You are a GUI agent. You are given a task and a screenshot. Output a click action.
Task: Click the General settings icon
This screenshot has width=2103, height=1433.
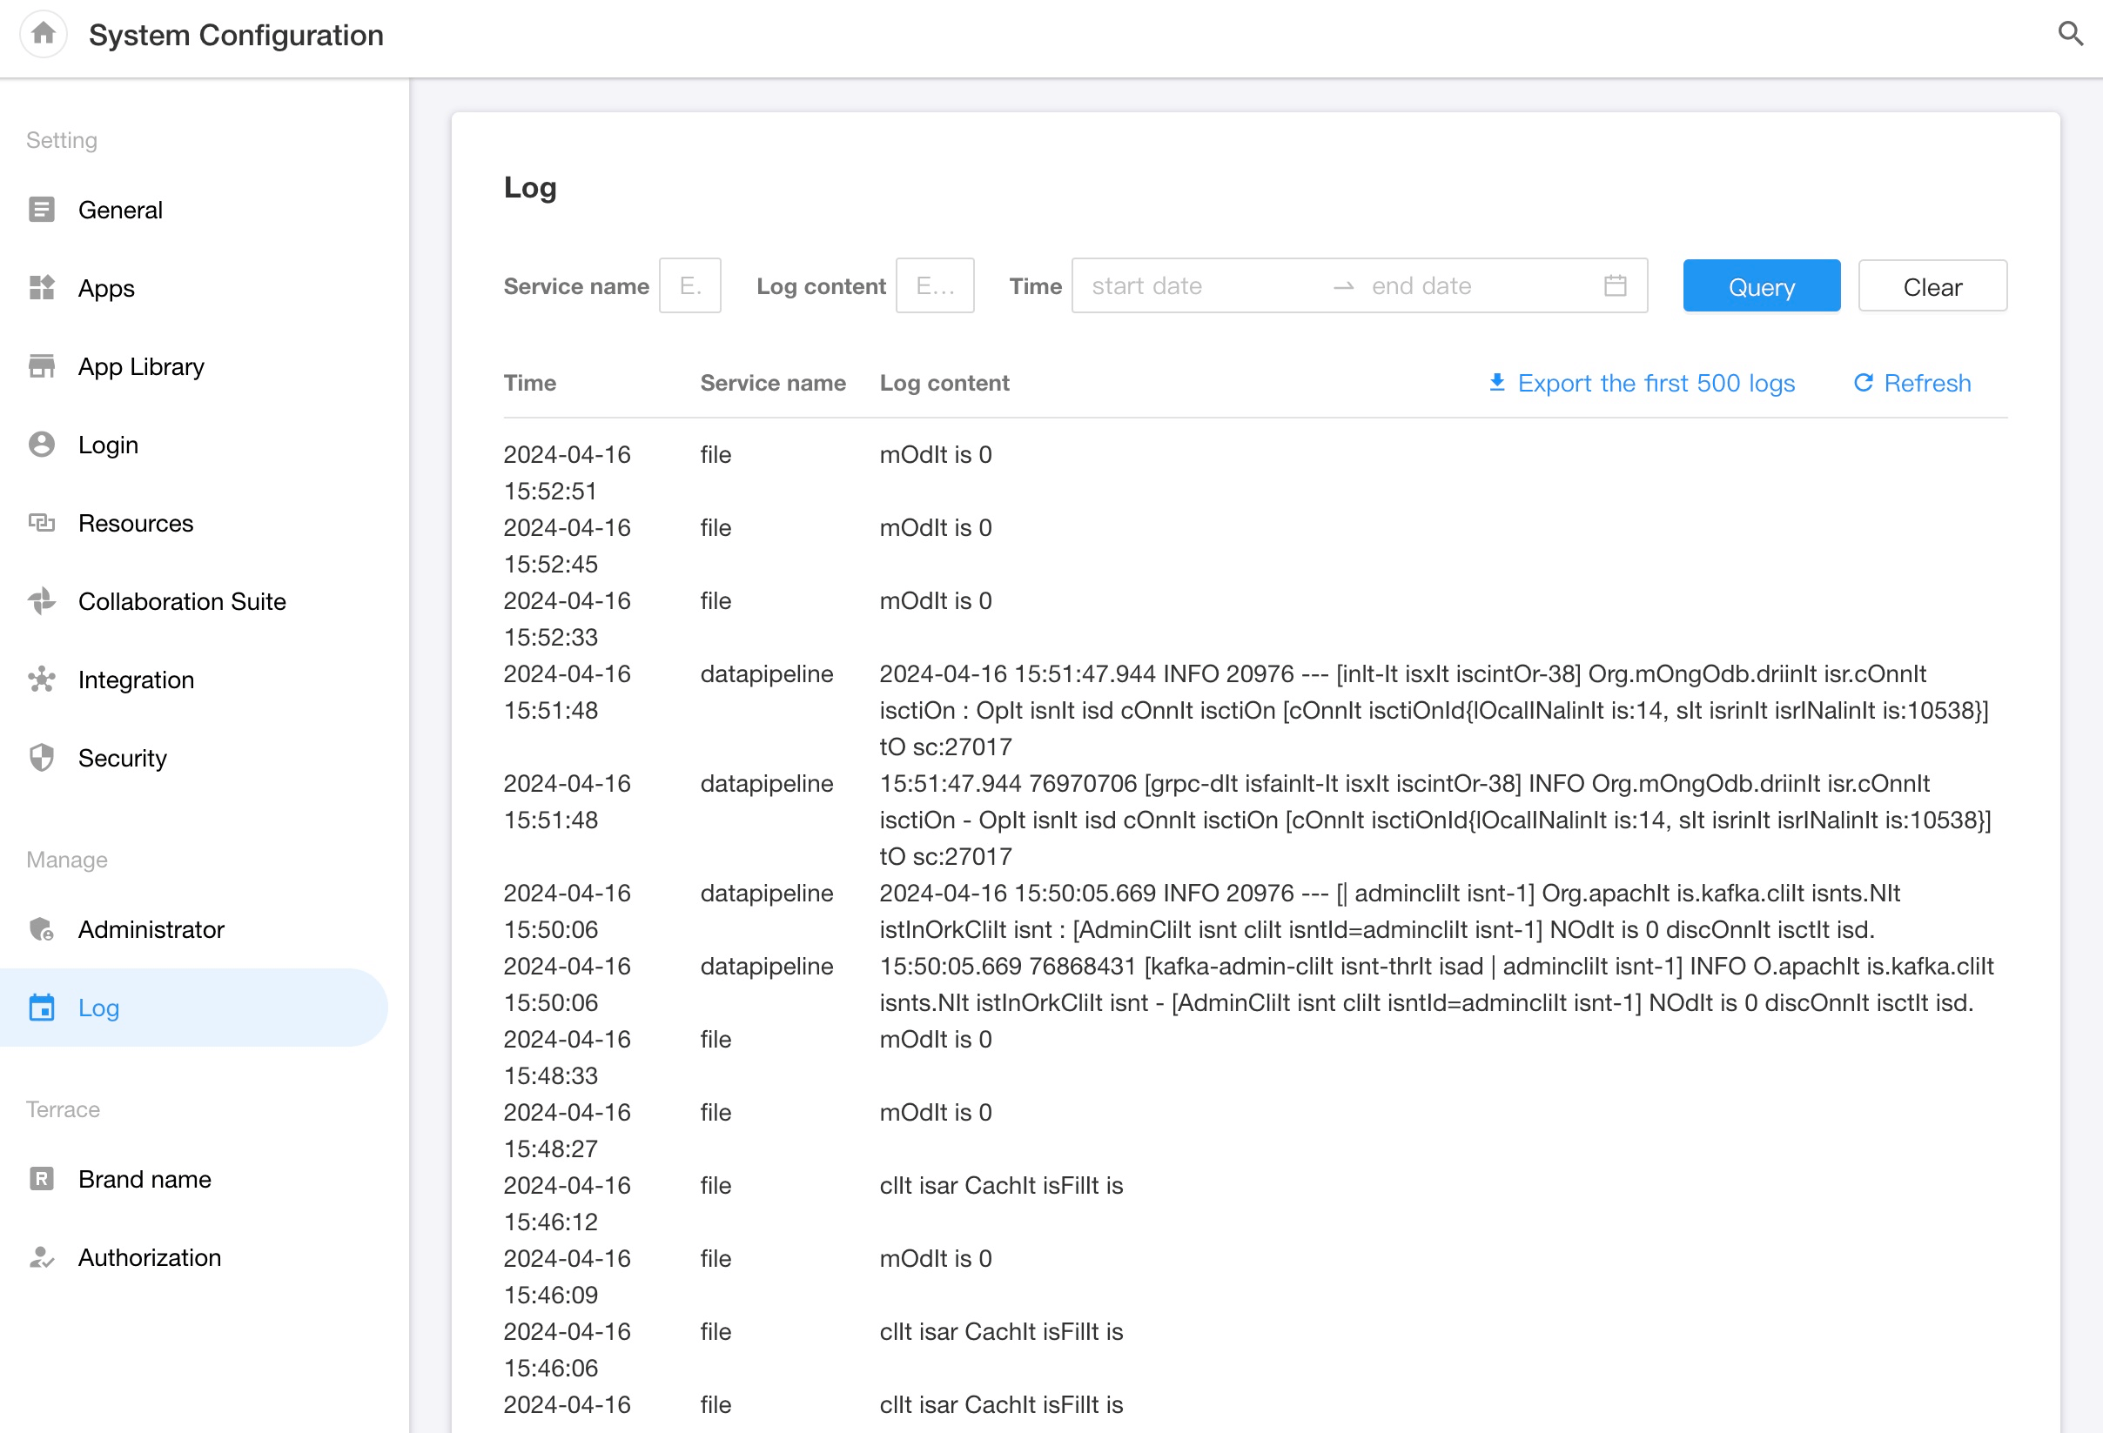42,210
